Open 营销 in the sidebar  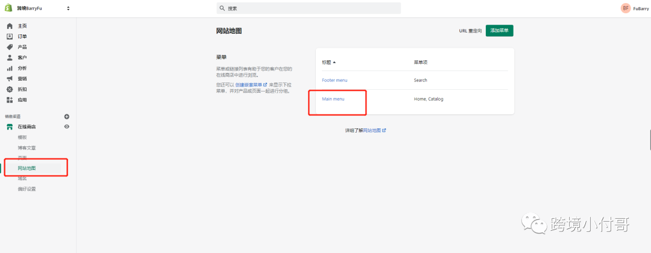[x=22, y=79]
